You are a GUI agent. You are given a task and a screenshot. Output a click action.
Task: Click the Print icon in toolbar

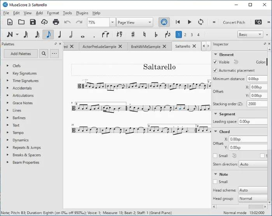point(56,22)
